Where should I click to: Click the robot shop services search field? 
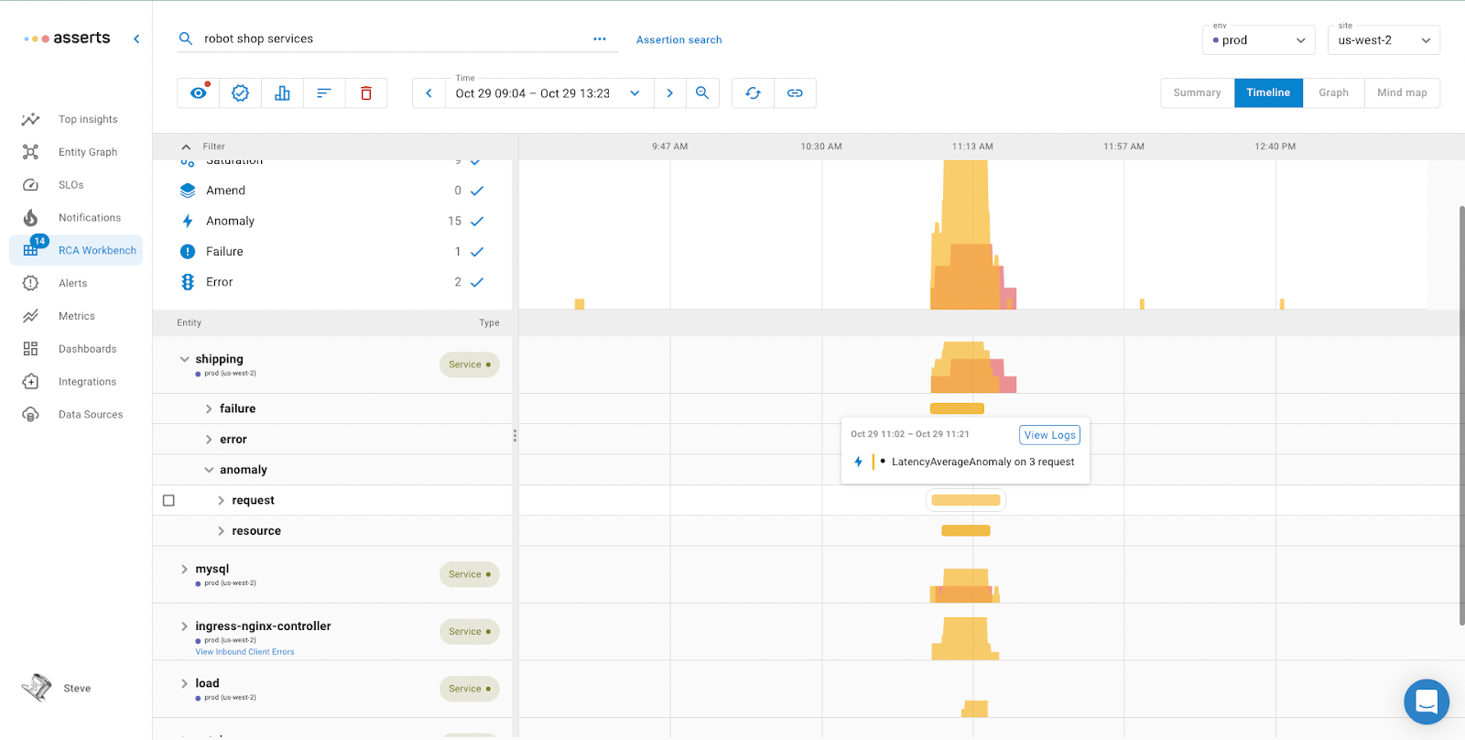click(x=394, y=38)
